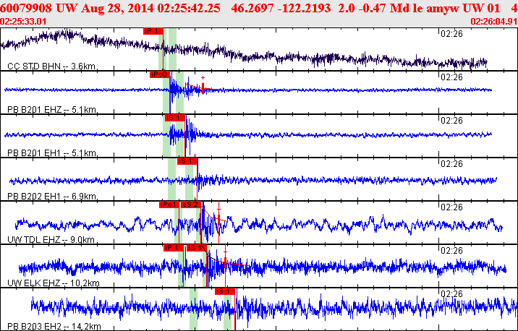Click the 'UW ELK EHZ -- 10.2km' station label
Viewport: 518px width, 331px height.
(x=54, y=283)
